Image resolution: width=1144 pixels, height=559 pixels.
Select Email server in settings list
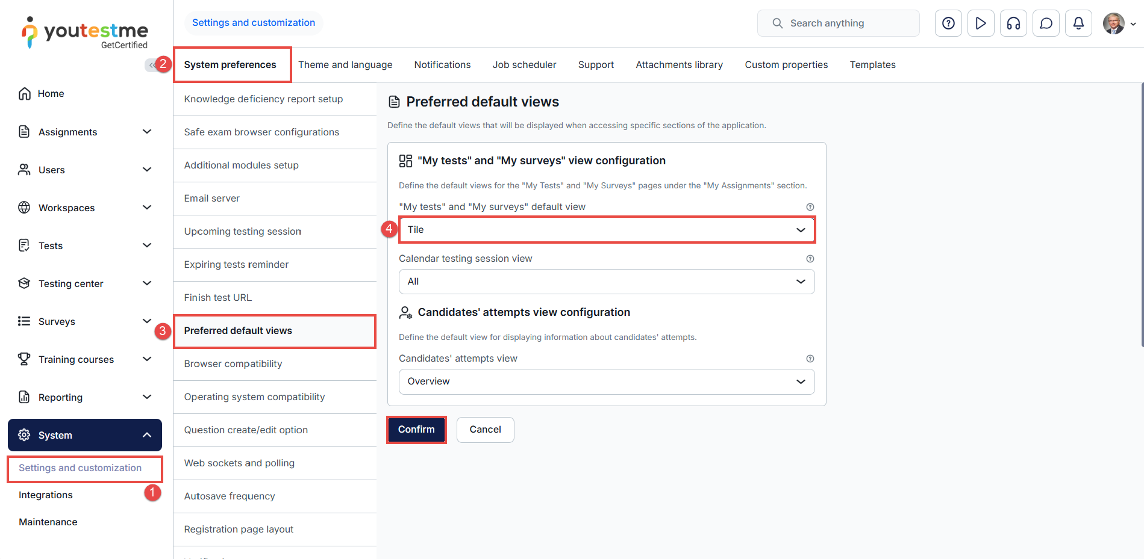(x=212, y=199)
